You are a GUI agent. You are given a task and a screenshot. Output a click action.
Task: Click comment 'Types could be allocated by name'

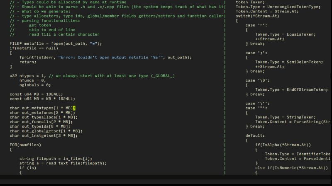pyautogui.click(x=68, y=2)
